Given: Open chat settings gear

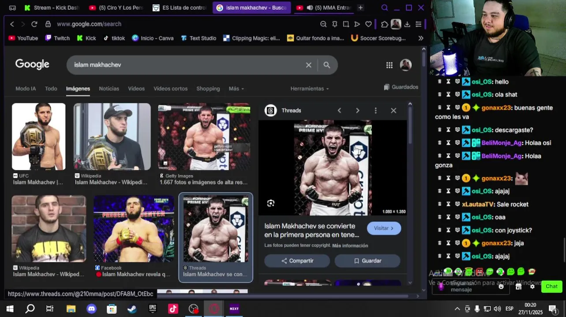Looking at the screenshot, I should coord(532,286).
